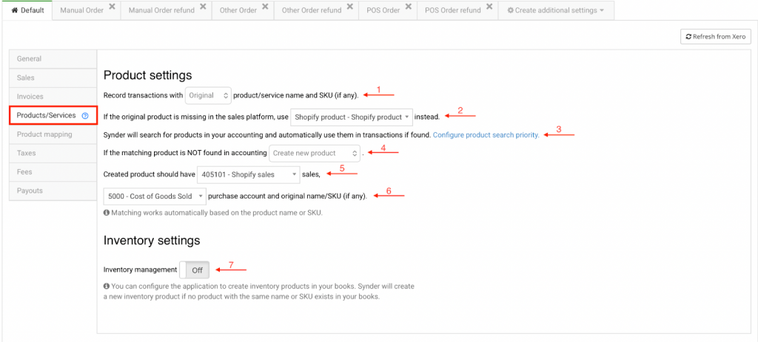The image size is (758, 342).
Task: Close the POS Order tab
Action: [x=409, y=7]
